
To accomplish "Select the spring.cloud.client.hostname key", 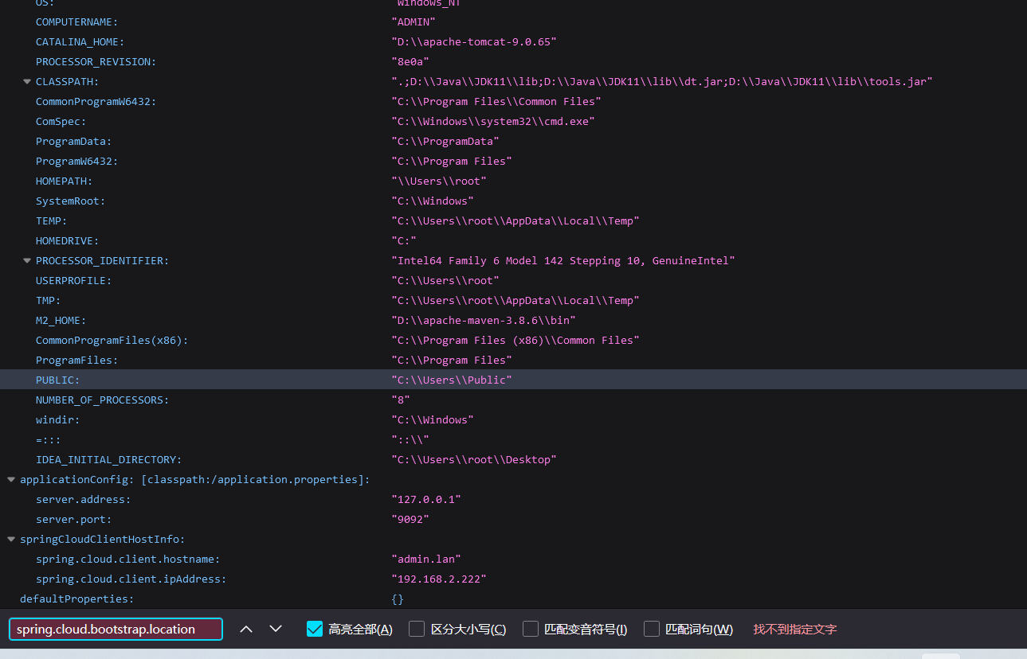I will click(127, 559).
